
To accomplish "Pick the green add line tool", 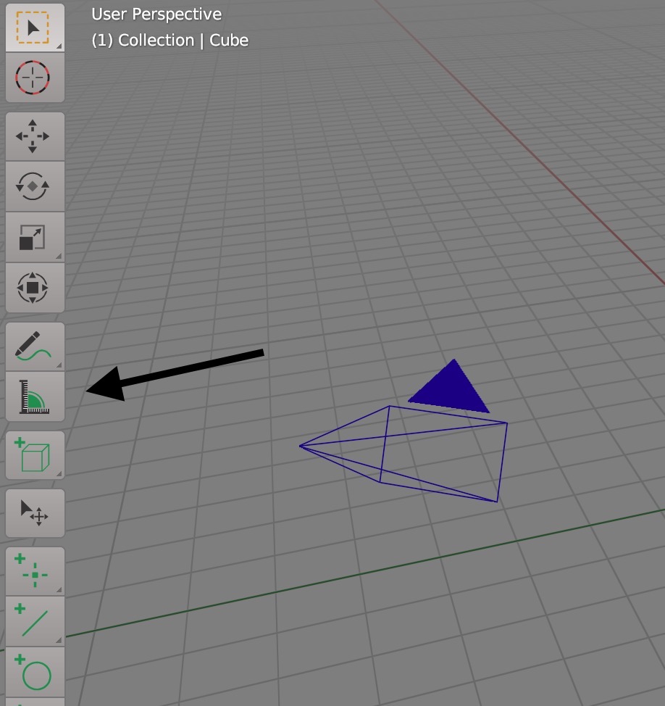I will tap(34, 622).
